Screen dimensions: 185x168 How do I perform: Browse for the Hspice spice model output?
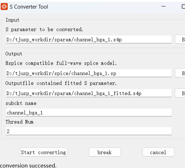(180, 73)
